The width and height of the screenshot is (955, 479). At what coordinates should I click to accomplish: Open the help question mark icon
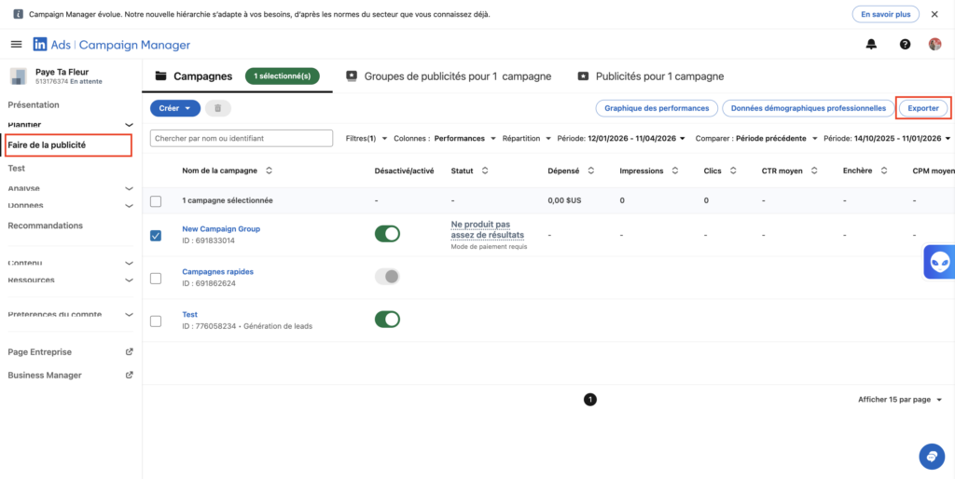(x=905, y=45)
